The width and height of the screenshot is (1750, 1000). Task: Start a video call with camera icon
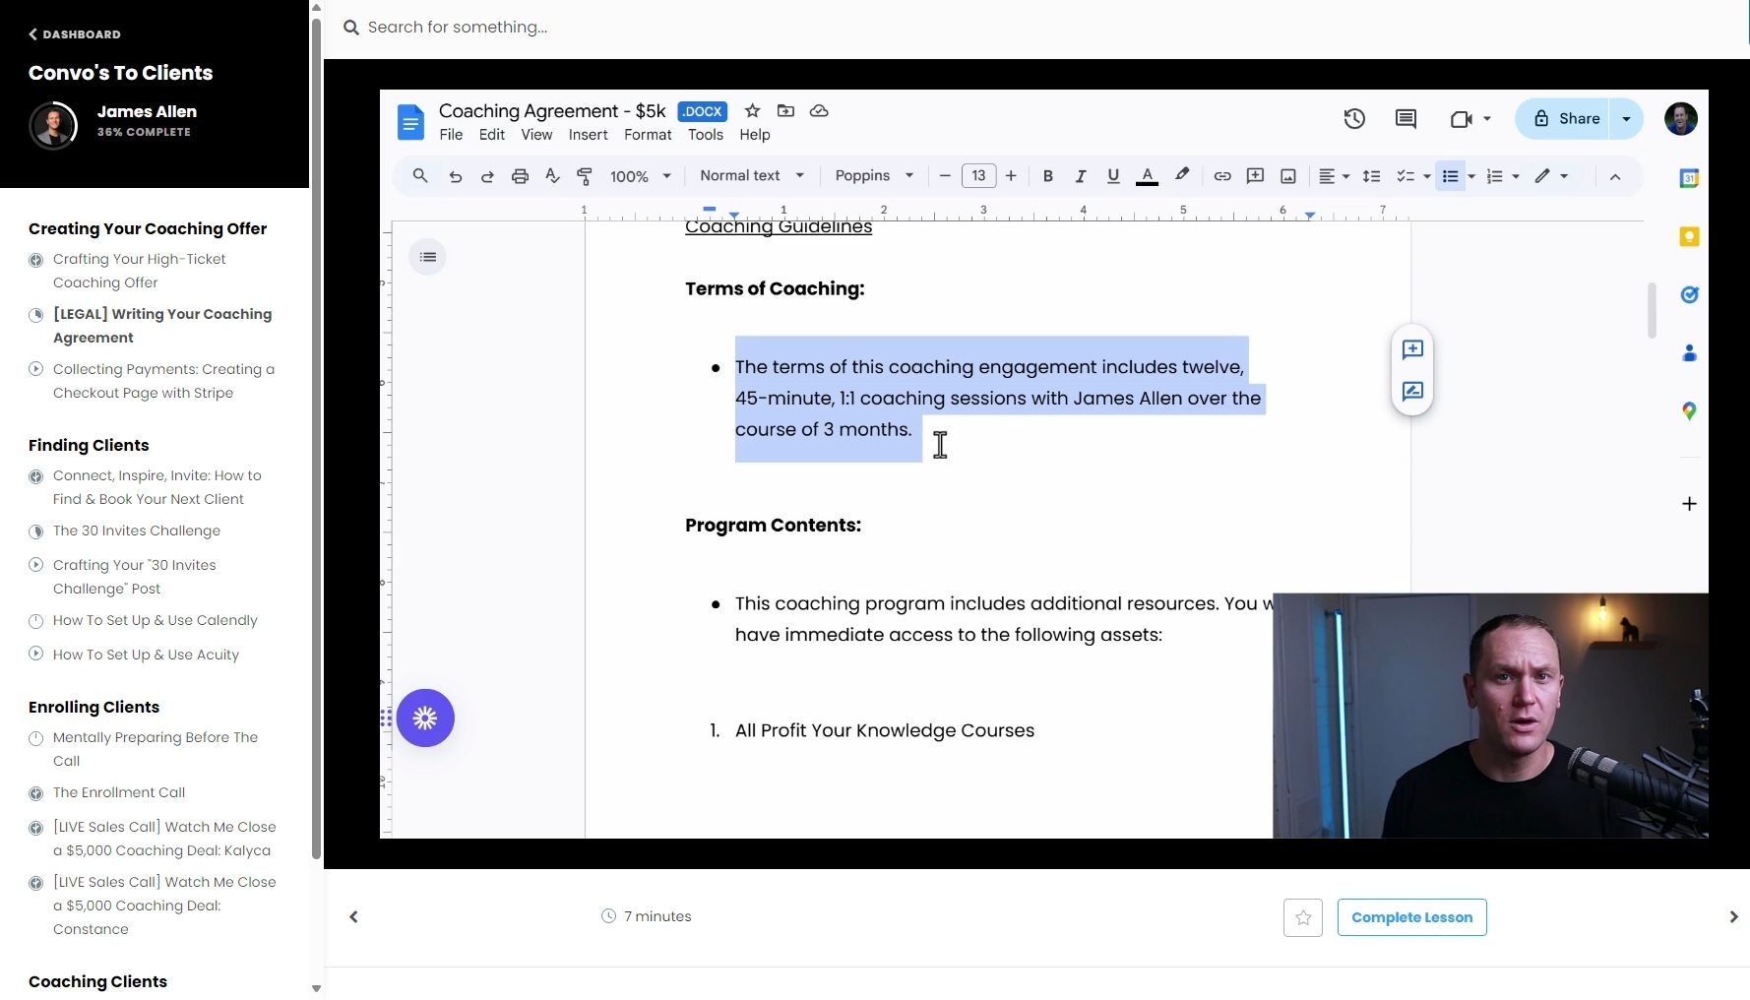coord(1461,119)
